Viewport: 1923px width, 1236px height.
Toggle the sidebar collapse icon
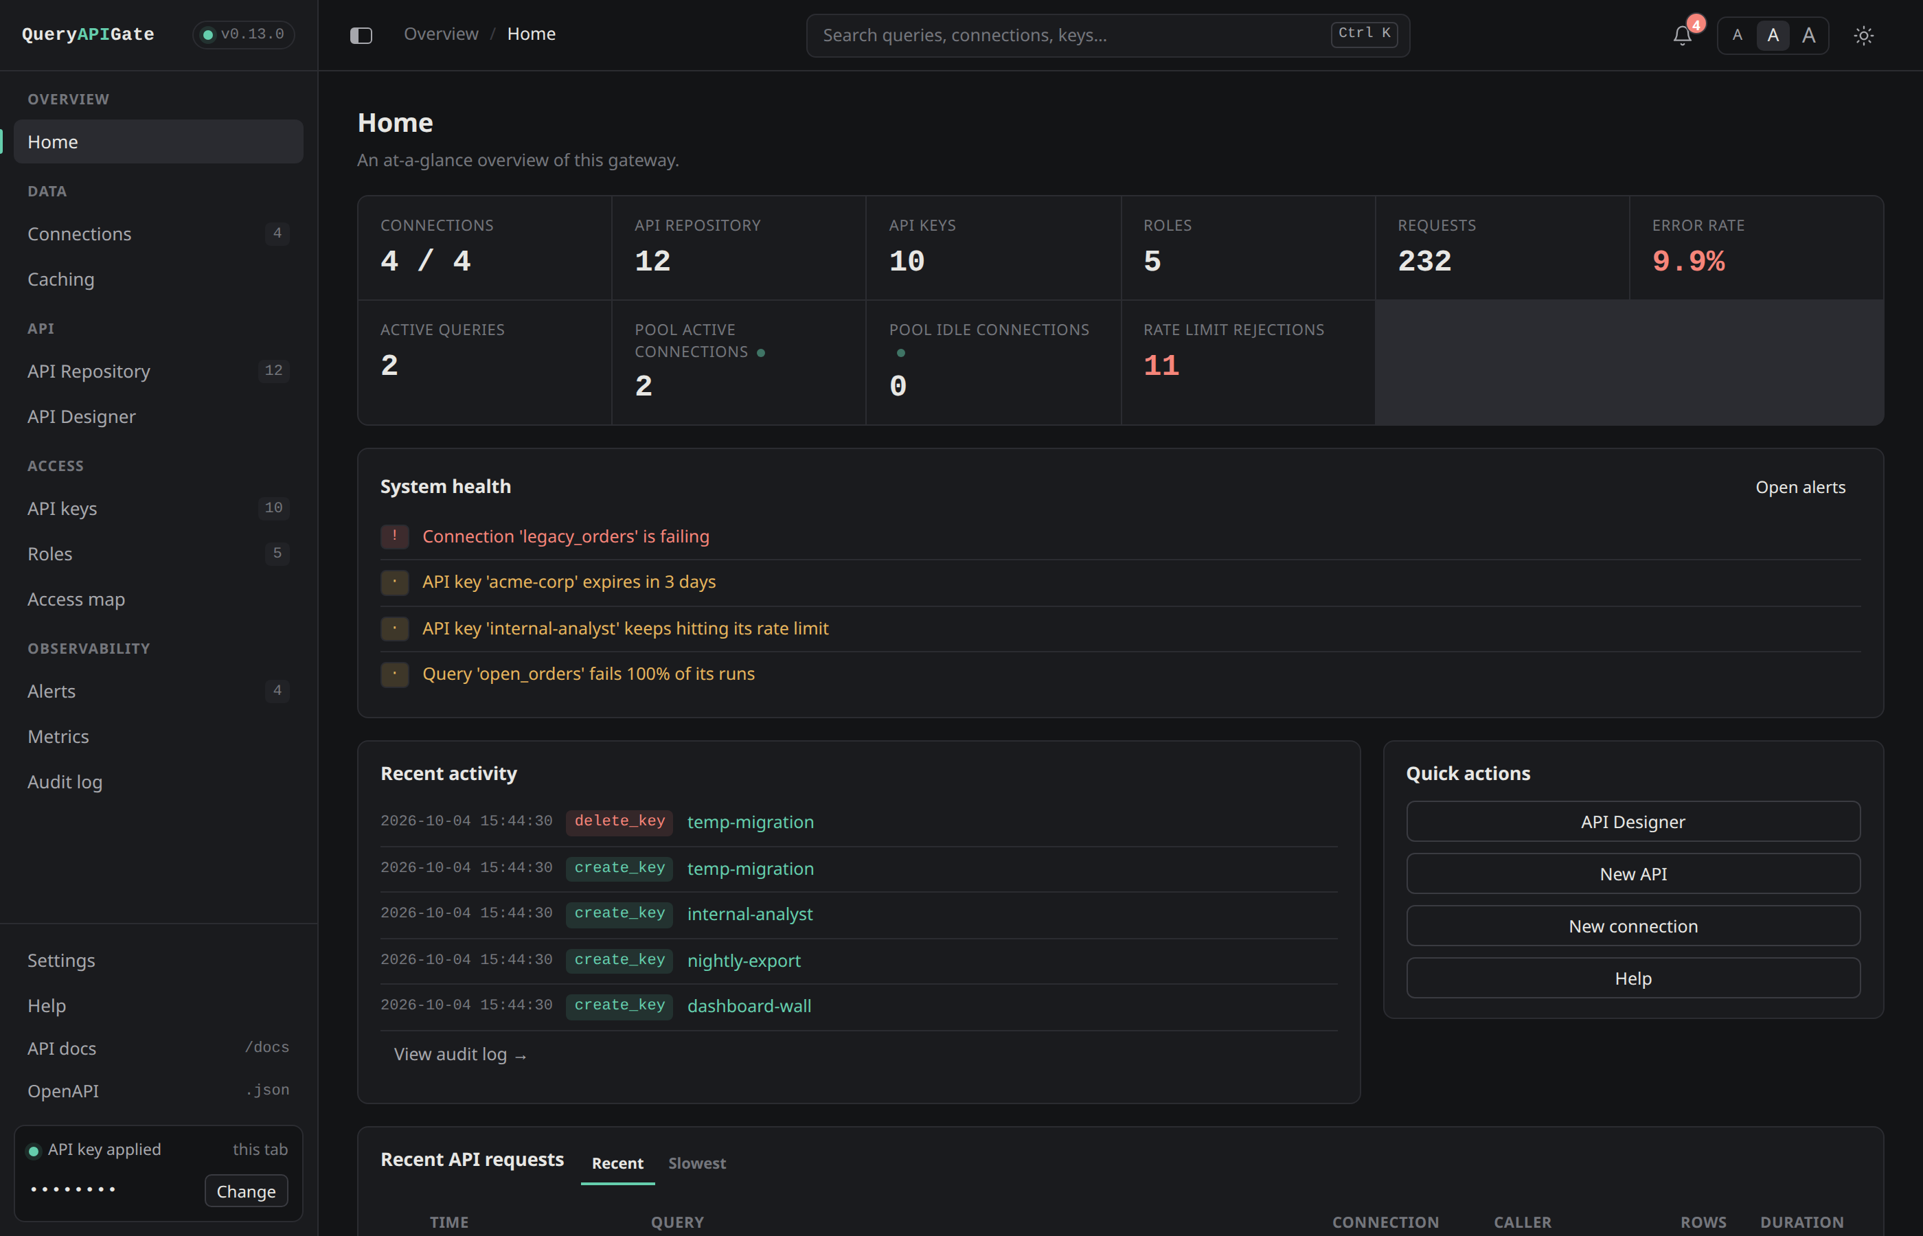tap(361, 35)
